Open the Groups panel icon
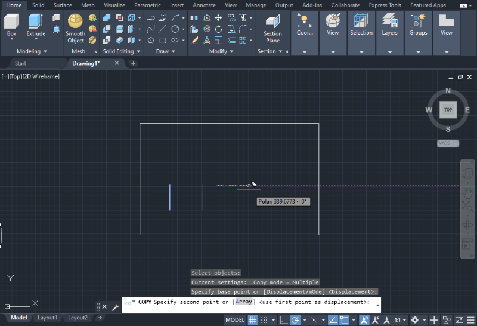This screenshot has width=477, height=326. point(418,23)
